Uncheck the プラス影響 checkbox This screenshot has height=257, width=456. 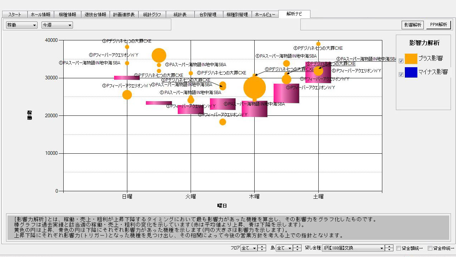401,61
